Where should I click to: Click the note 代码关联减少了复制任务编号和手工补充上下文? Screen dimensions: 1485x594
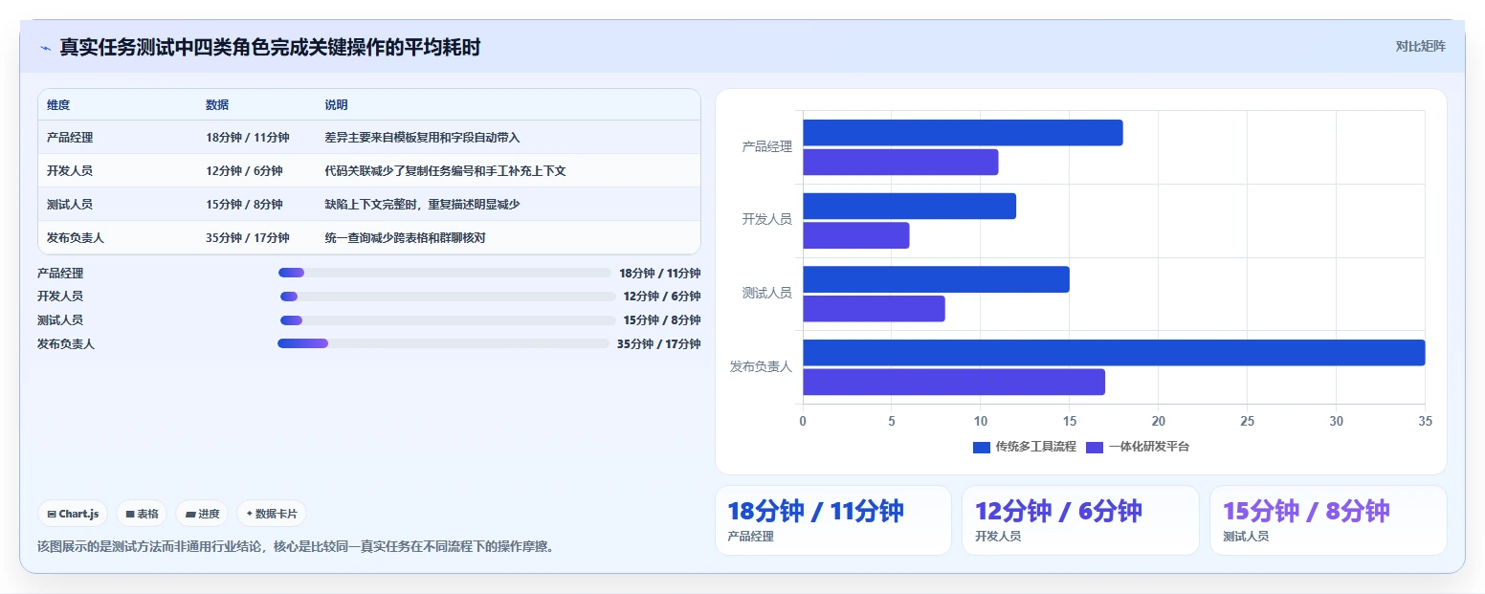(x=446, y=171)
